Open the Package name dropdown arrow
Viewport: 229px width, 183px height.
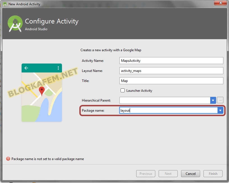click(220, 110)
